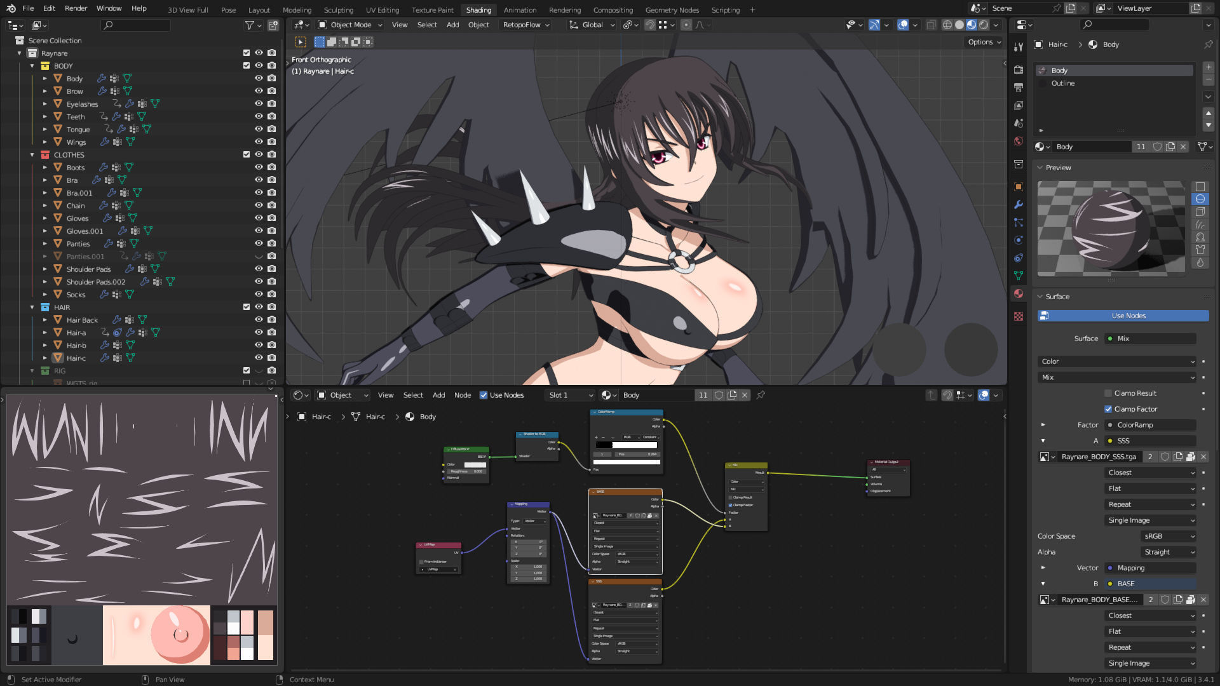Enable fake user for Body material
Screen dimensions: 1220x686
pyautogui.click(x=1158, y=147)
